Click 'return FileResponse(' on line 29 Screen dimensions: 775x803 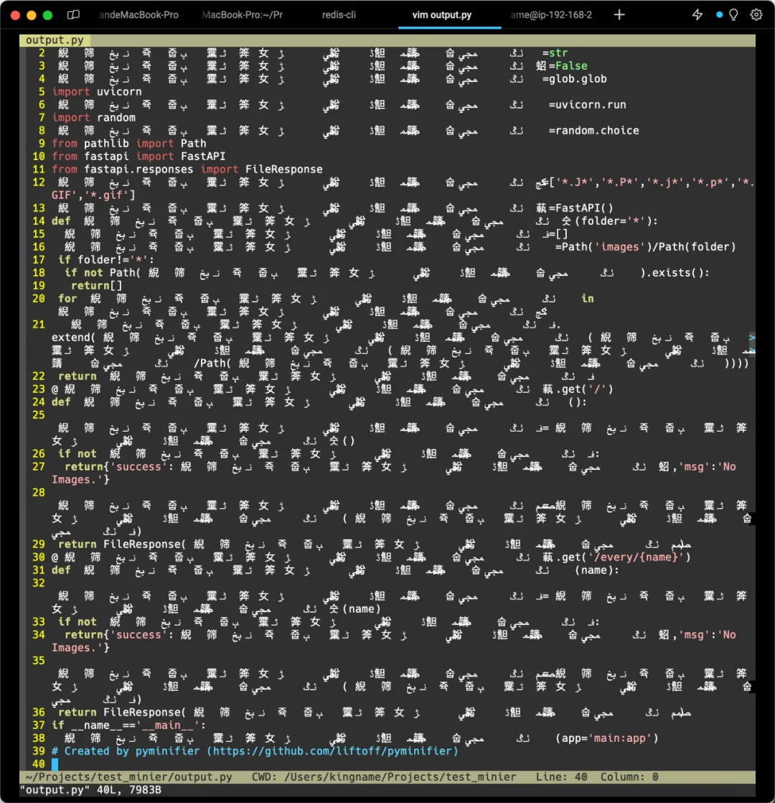(122, 544)
